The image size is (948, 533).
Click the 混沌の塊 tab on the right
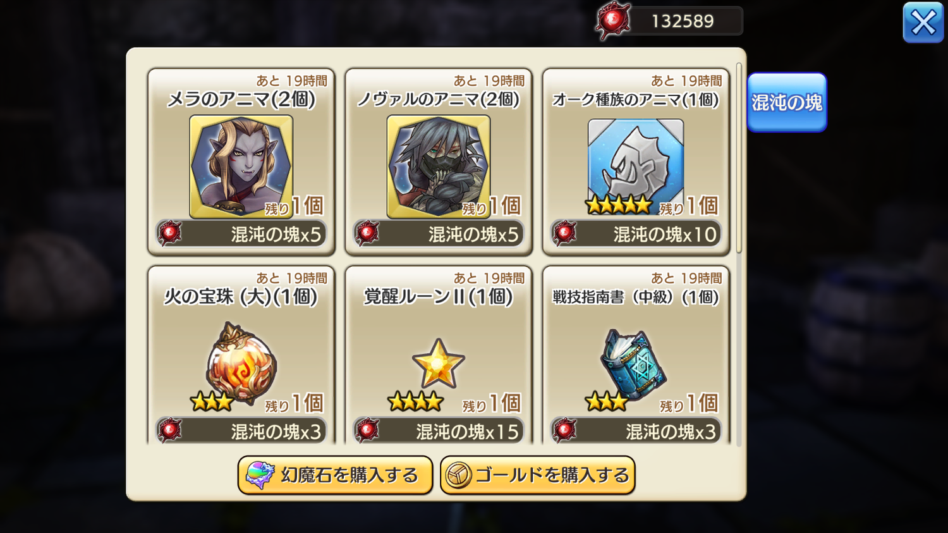(787, 102)
